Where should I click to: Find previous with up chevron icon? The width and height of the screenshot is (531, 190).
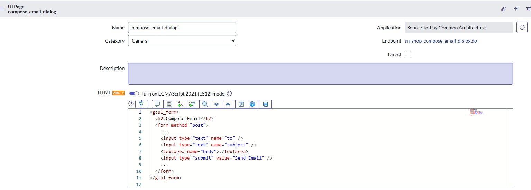point(228,104)
